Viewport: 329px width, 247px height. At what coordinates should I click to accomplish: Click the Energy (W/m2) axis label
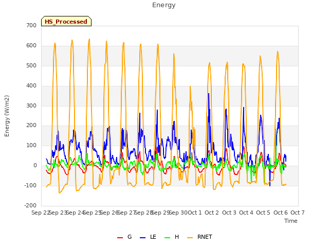coord(7,116)
